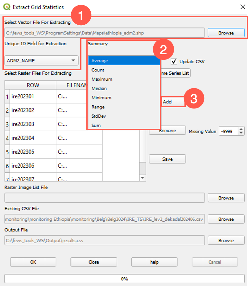The height and width of the screenshot is (286, 248).
Task: Click the Raster Image List File field
Action: 105,198
